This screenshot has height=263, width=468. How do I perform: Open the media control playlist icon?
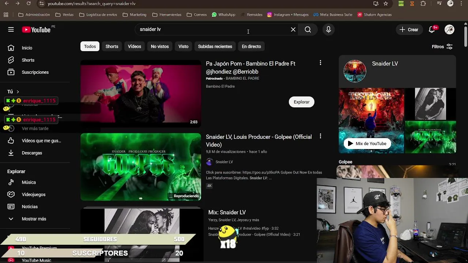point(439,4)
